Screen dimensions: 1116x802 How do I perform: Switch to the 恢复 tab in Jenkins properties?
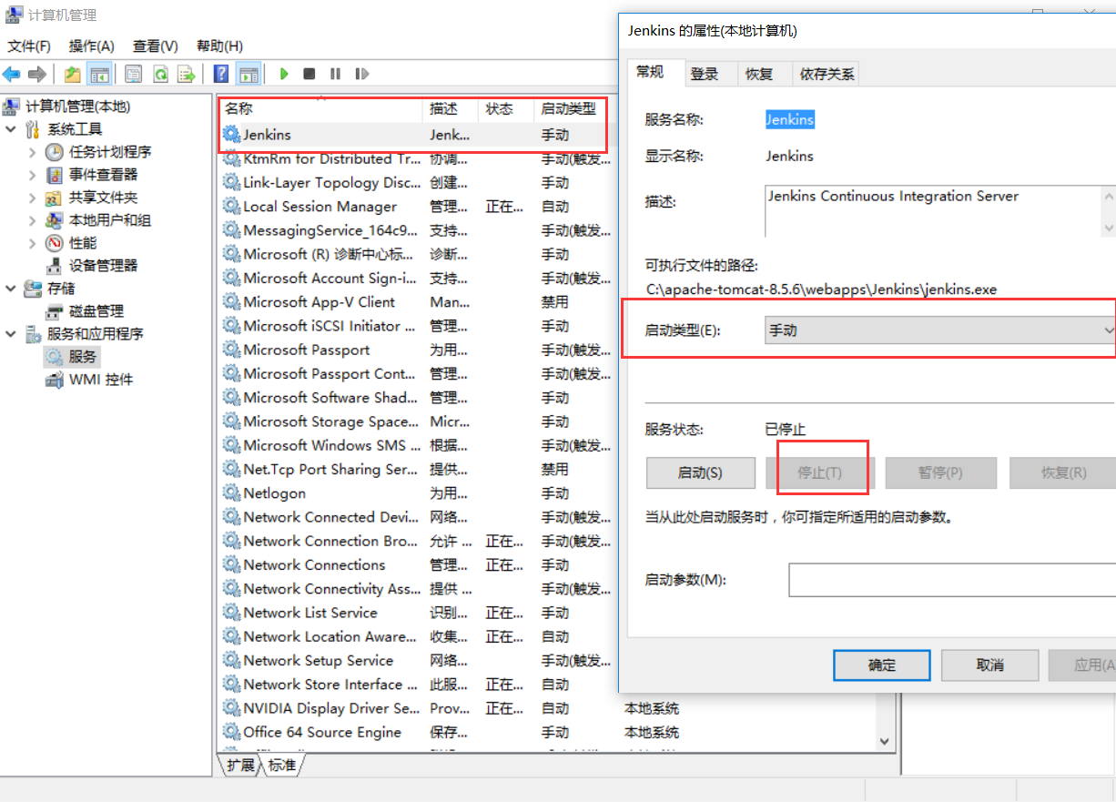[x=759, y=75]
